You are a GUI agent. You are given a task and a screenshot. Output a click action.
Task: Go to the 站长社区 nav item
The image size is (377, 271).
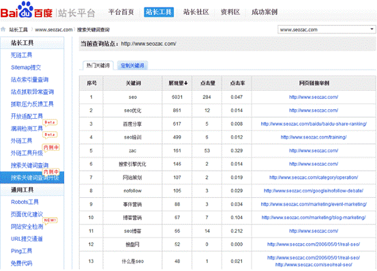pyautogui.click(x=196, y=12)
